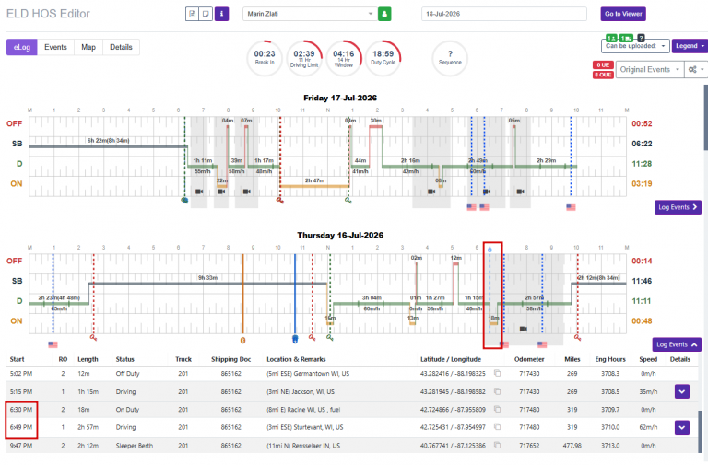Click the blue water drop marker above Thursday's graph

[x=490, y=249]
